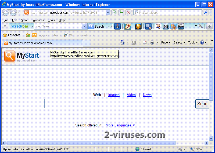Open the Tools command bar menu
Image resolution: width=215 pixels, height=153 pixels.
tap(193, 42)
